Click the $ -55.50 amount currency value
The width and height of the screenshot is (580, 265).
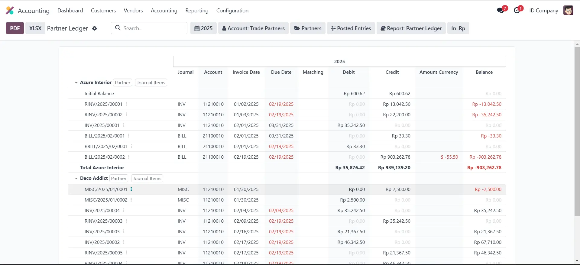pyautogui.click(x=449, y=157)
